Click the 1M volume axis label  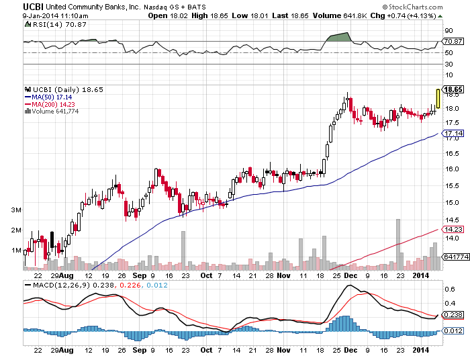click(16, 250)
